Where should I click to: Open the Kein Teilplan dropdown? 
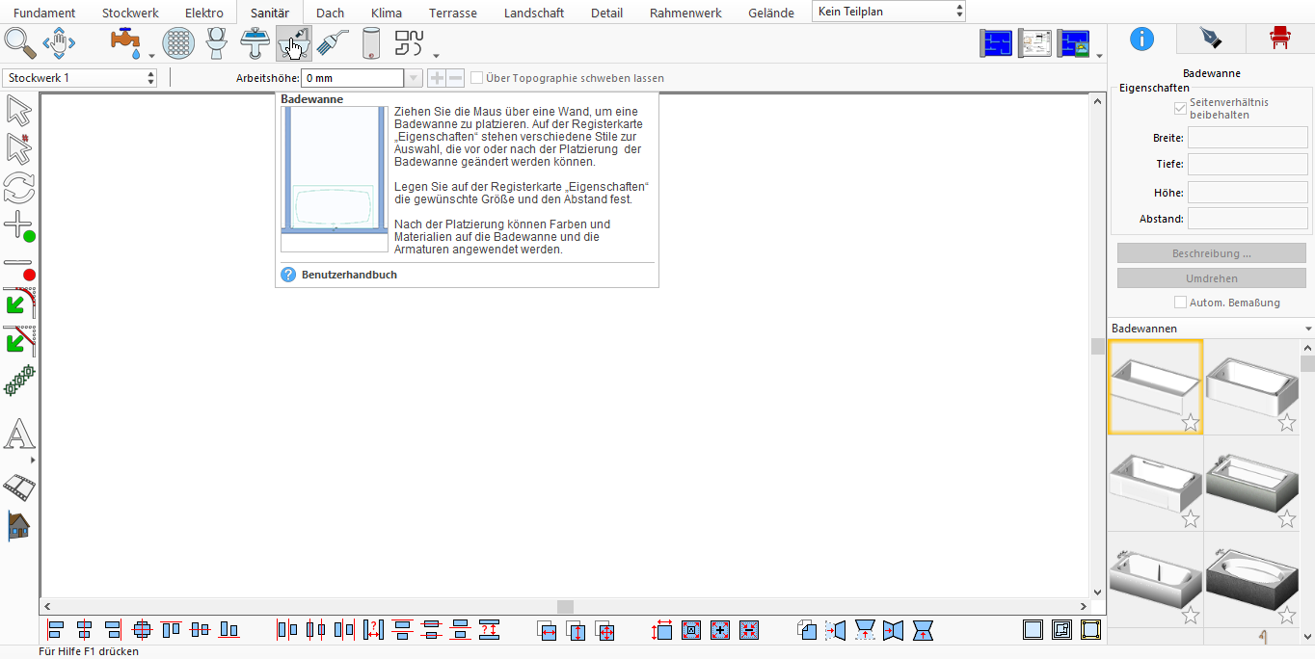[889, 12]
